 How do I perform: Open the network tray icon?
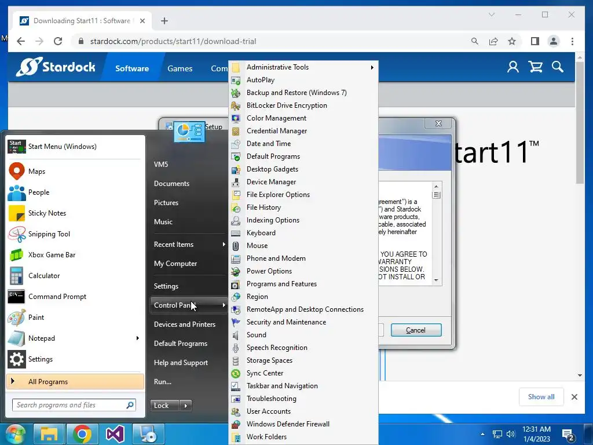(x=497, y=434)
